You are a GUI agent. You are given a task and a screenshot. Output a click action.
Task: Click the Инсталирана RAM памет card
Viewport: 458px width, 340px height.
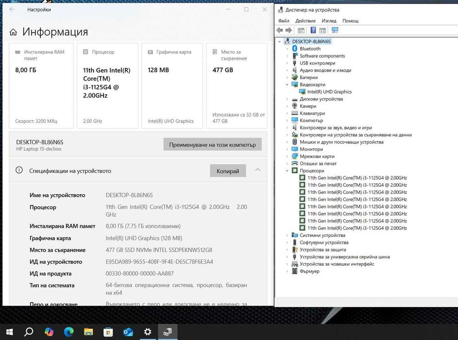41,85
